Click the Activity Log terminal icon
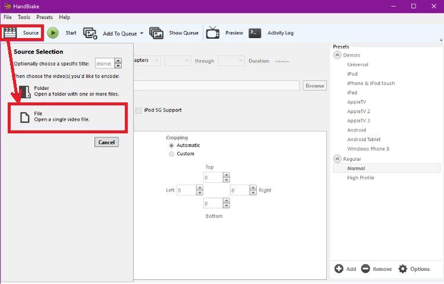 tap(255, 33)
